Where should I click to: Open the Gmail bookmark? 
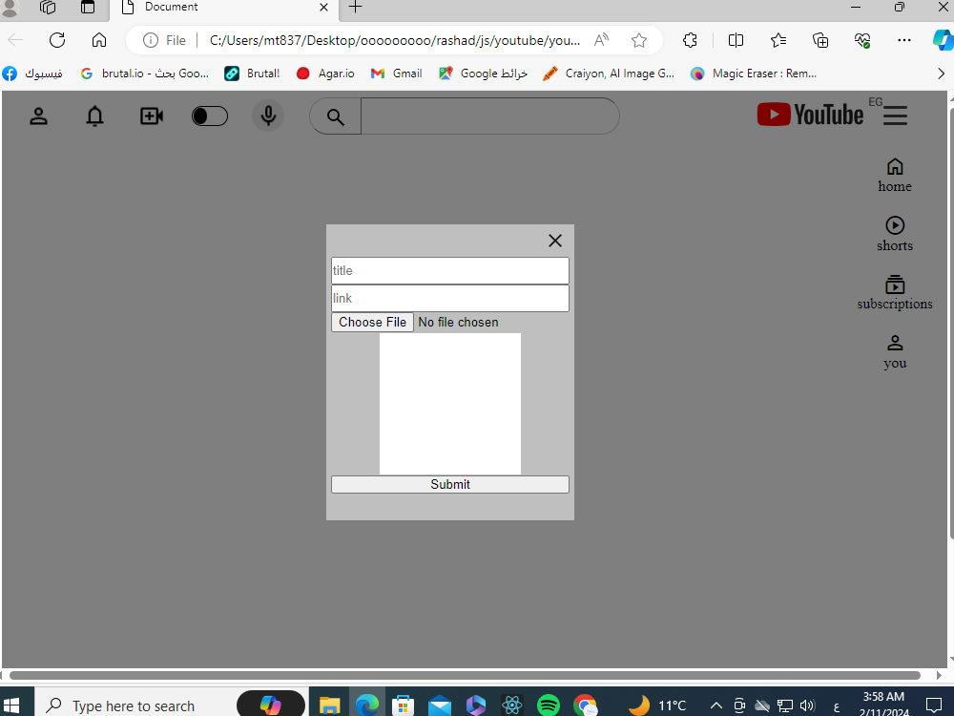tap(396, 74)
